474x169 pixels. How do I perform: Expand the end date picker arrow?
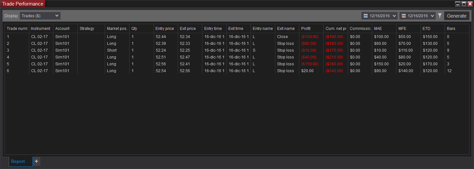pos(432,16)
